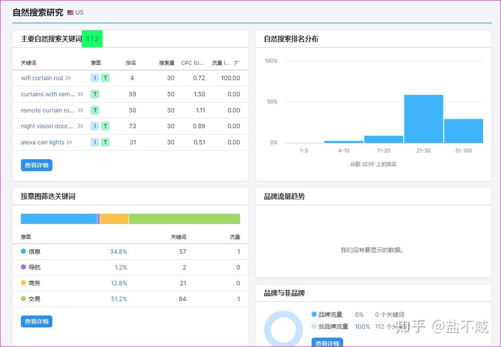Click 查看详情 button under intent table
The image size is (501, 347).
[37, 321]
